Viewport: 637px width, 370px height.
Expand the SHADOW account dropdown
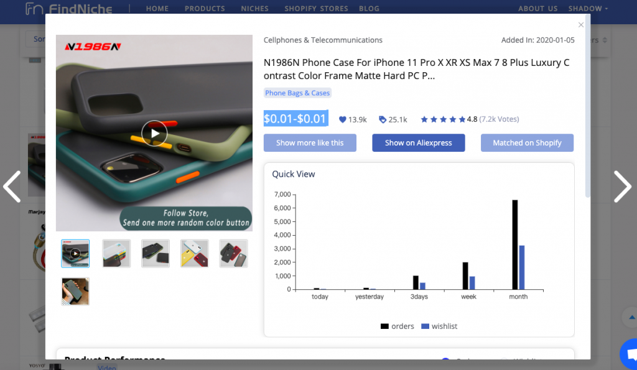(x=588, y=9)
